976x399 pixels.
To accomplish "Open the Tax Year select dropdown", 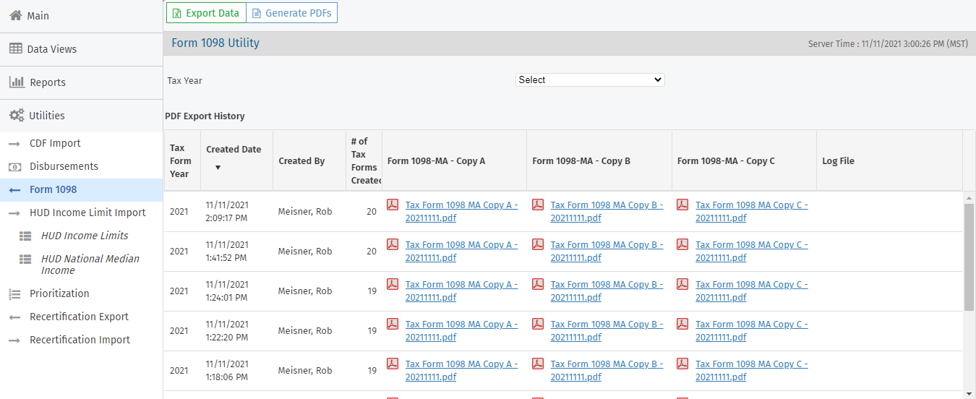I will click(x=590, y=80).
